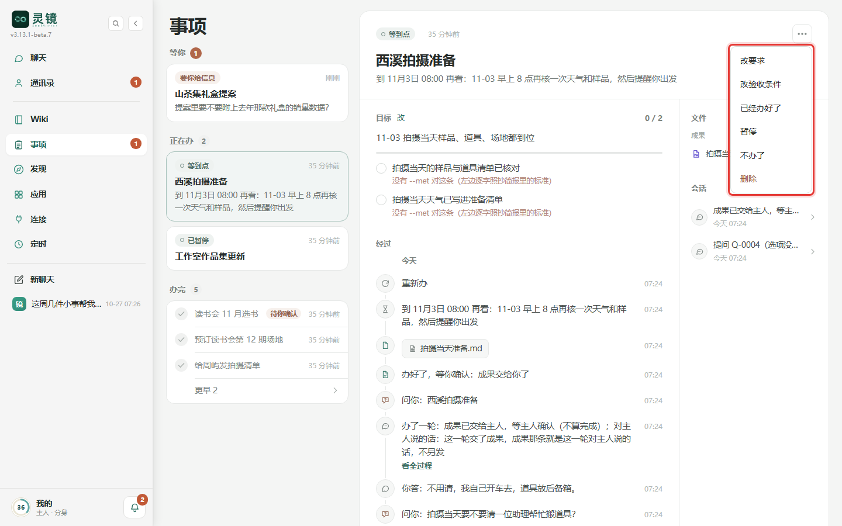Click the three-dots more menu button
The width and height of the screenshot is (842, 526).
tap(802, 34)
